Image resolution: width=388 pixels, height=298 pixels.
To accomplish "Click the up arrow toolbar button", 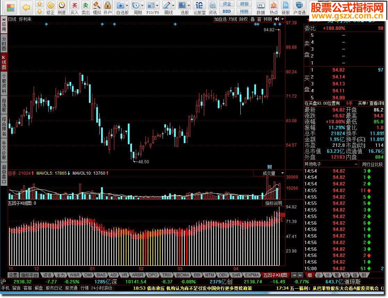I will click(x=39, y=4).
